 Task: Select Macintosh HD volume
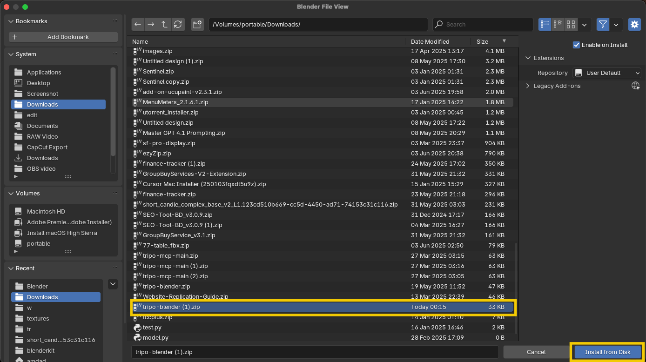(x=63, y=211)
